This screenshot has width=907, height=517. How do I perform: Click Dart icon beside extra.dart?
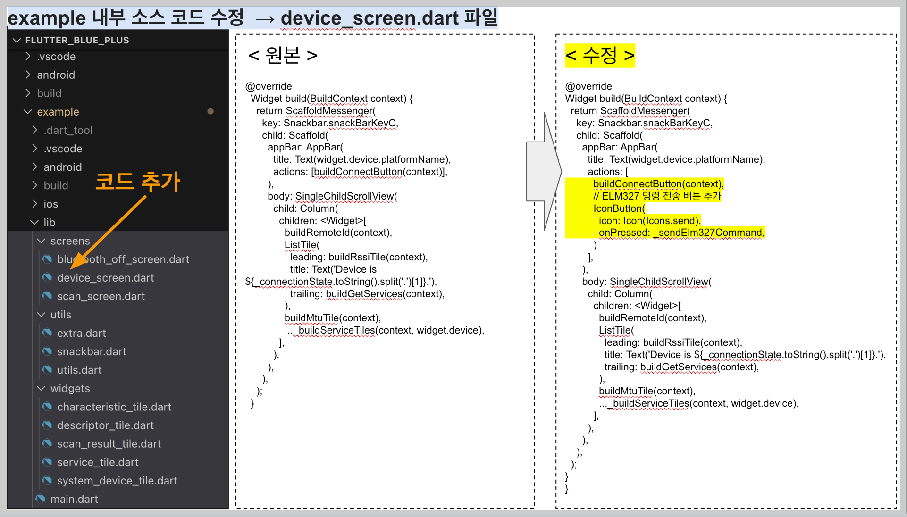pos(47,333)
